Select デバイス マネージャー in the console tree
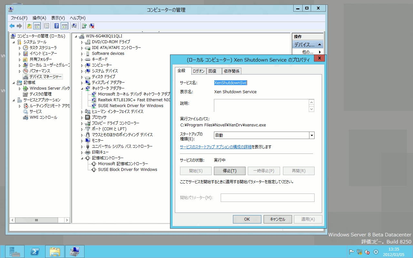This screenshot has width=413, height=258. pyautogui.click(x=45, y=77)
